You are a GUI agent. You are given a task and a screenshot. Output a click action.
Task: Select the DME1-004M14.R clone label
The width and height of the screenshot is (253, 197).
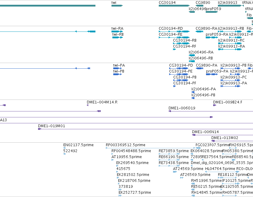102,102
